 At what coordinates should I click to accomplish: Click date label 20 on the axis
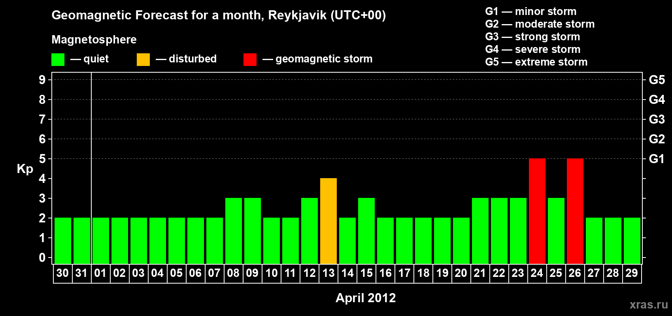tap(461, 273)
